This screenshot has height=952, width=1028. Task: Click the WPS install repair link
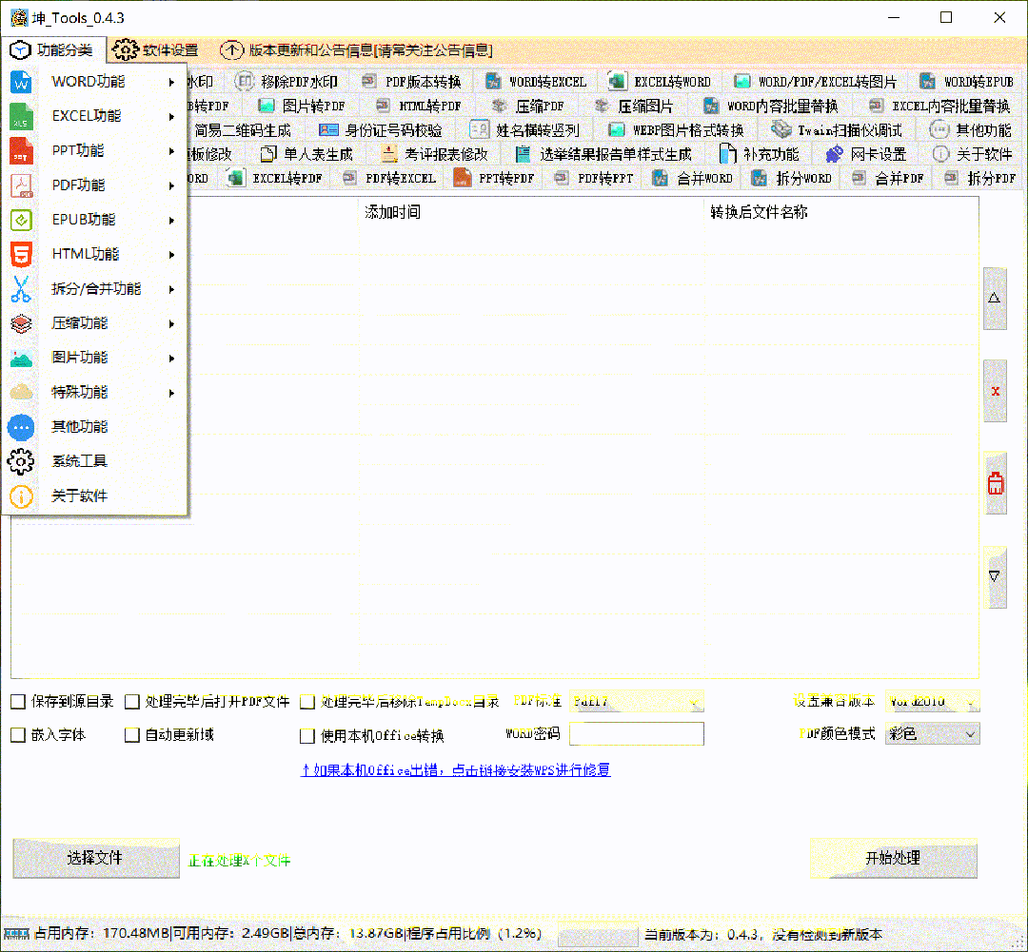tap(456, 769)
